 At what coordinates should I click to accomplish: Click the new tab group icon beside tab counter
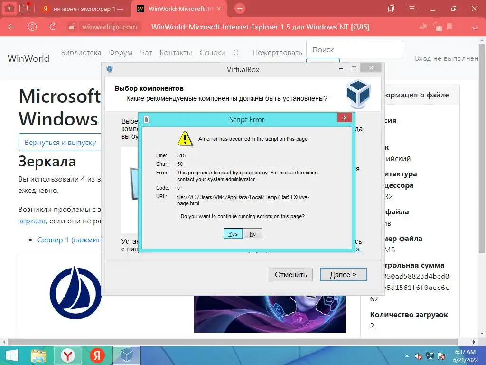pyautogui.click(x=25, y=8)
